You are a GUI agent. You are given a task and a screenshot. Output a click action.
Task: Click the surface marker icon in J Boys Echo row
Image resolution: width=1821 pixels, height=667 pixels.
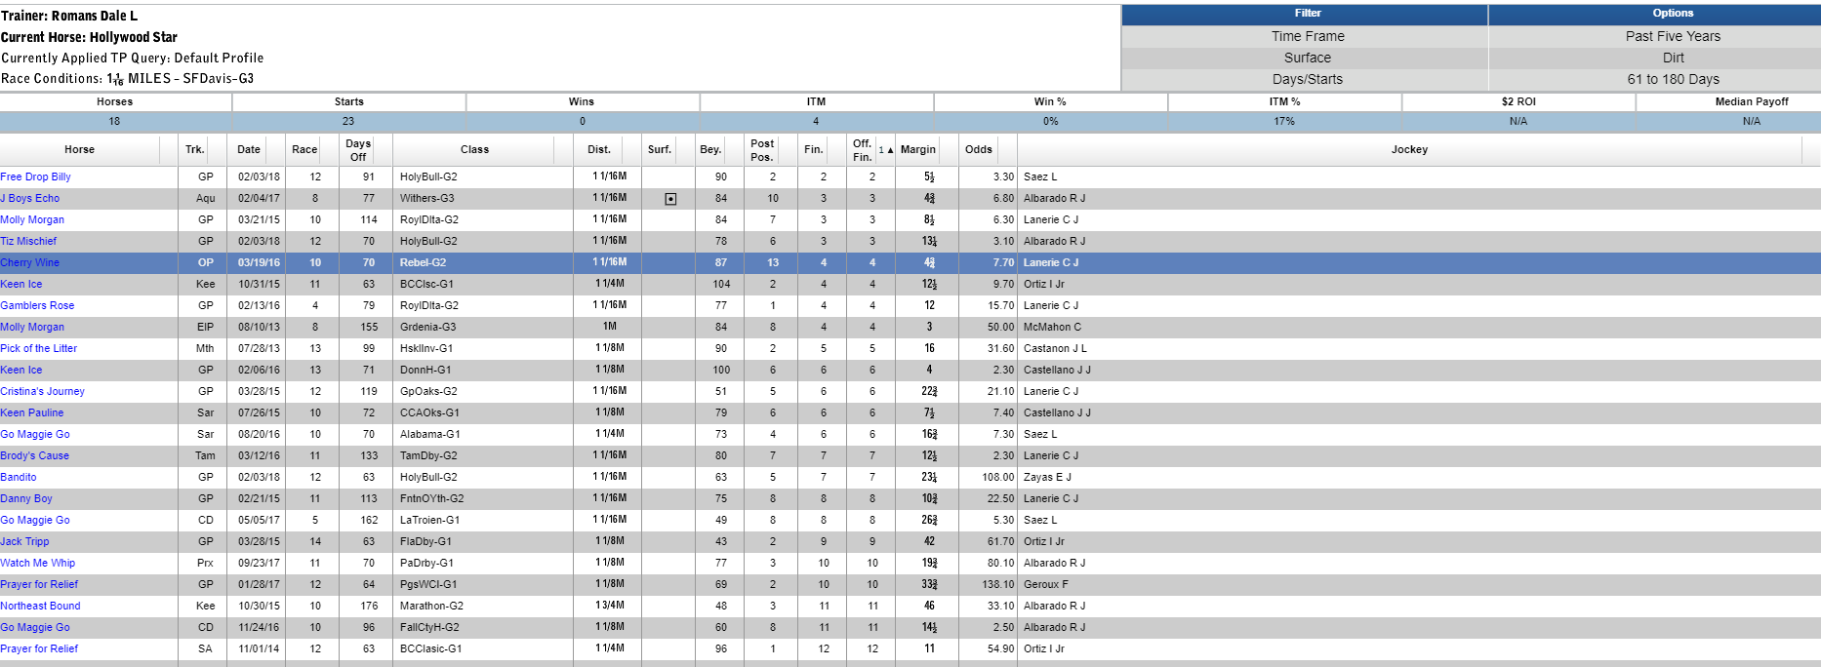(670, 199)
